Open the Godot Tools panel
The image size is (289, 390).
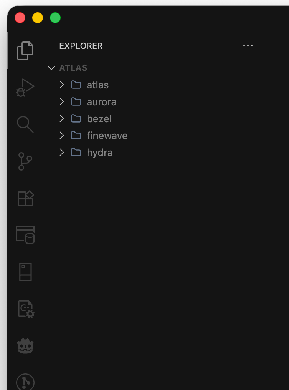pos(25,345)
